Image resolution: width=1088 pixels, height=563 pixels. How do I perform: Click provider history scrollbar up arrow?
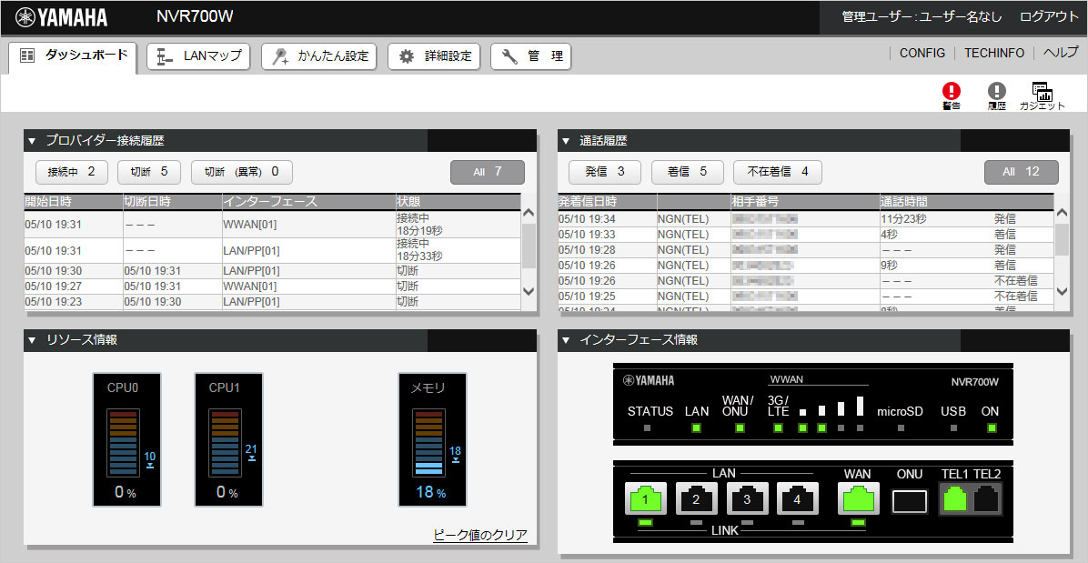tap(529, 212)
